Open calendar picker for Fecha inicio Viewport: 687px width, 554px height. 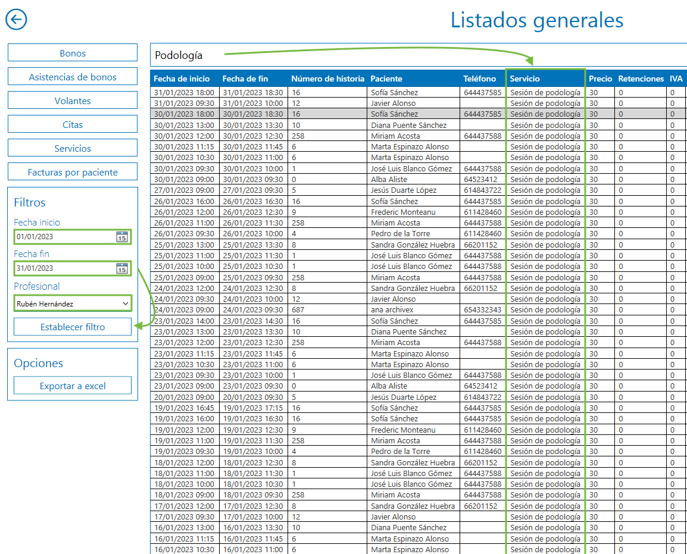coord(121,237)
